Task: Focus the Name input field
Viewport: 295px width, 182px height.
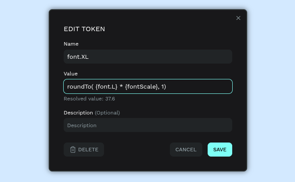Action: pos(147,57)
